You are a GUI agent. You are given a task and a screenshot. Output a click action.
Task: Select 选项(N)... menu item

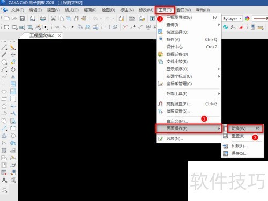[189, 138]
